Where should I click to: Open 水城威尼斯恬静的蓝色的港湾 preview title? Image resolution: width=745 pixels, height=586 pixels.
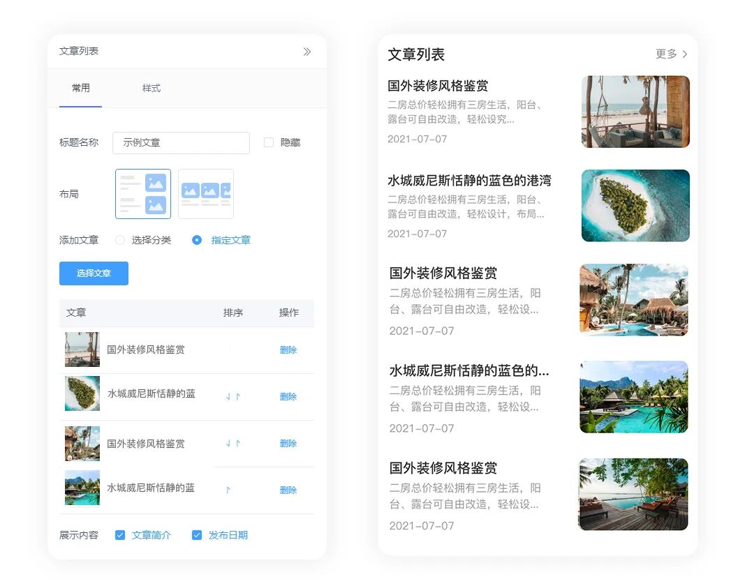pos(469,181)
